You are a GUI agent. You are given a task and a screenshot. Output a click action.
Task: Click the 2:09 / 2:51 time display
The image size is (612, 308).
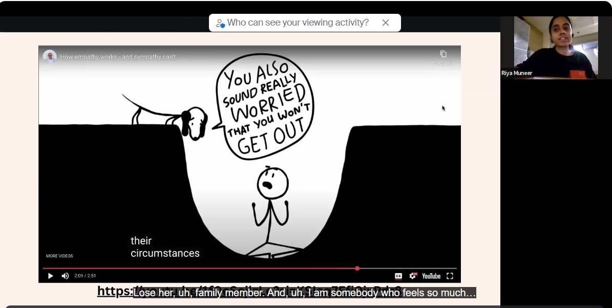click(85, 276)
